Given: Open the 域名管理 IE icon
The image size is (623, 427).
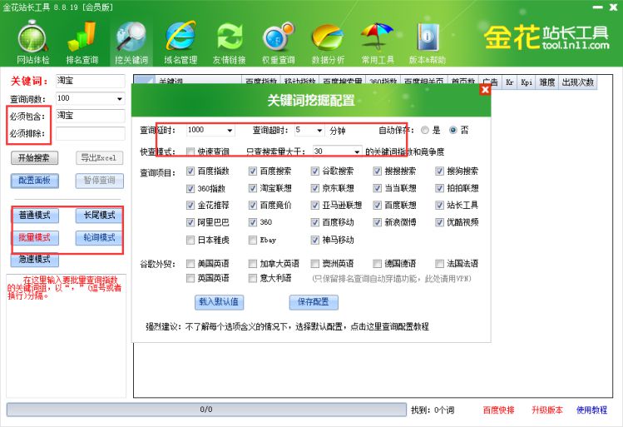Looking at the screenshot, I should (x=180, y=43).
